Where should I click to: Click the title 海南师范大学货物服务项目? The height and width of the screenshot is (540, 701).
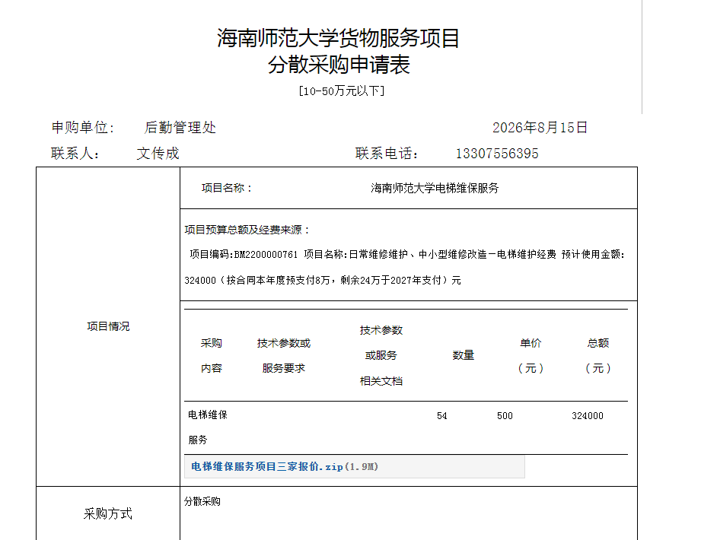point(339,38)
